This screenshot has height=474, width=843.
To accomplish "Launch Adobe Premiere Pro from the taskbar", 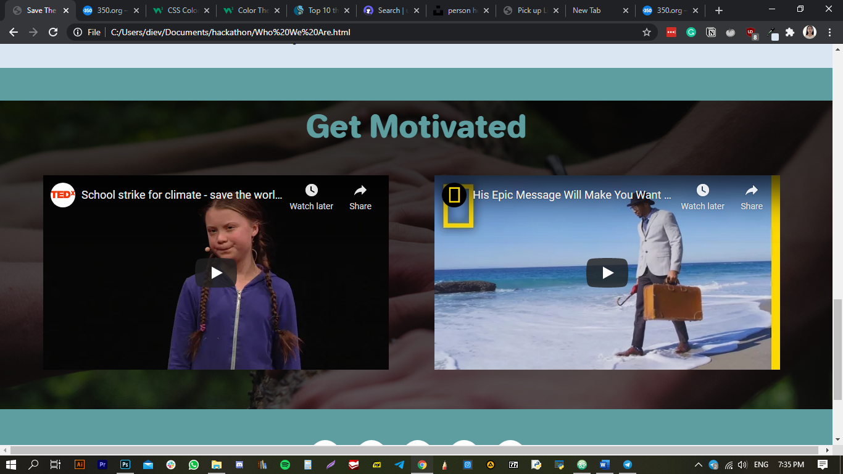I will tap(102, 465).
